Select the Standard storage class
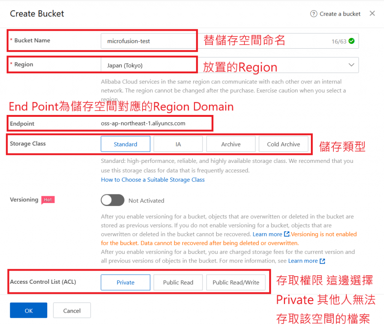This screenshot has height=325, width=384. pos(125,144)
